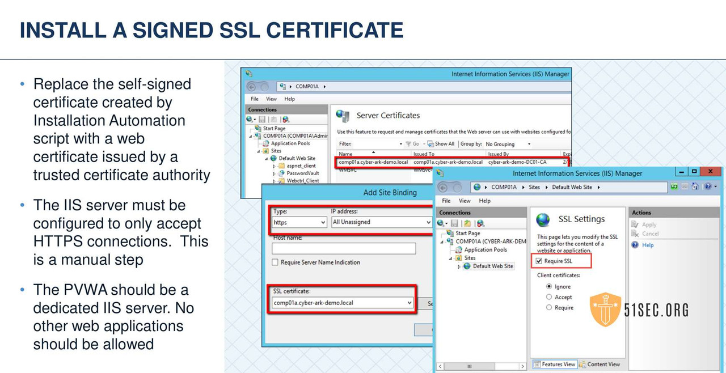Open the SSL certificate dropdown
The width and height of the screenshot is (726, 373).
pyautogui.click(x=343, y=303)
